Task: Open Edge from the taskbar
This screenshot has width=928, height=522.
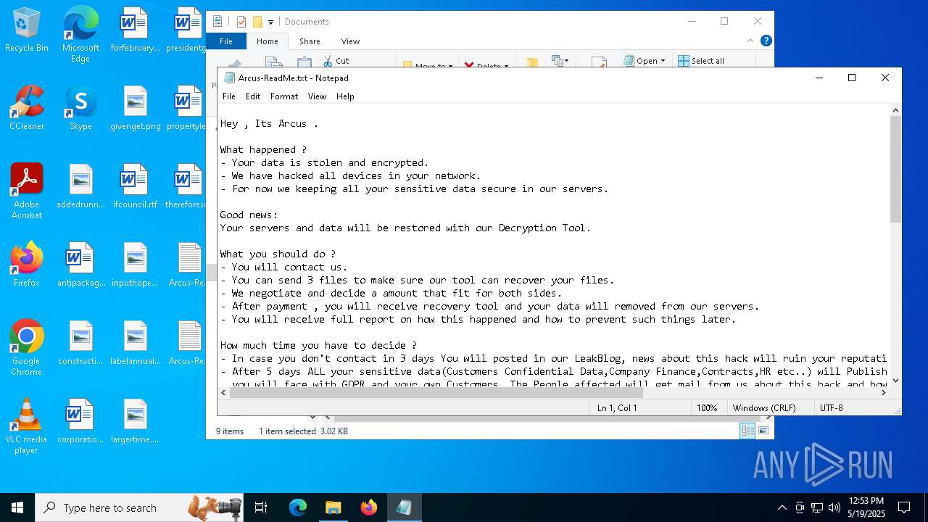Action: click(298, 507)
